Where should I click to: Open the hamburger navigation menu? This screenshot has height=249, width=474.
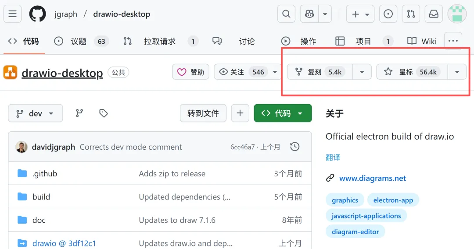pyautogui.click(x=12, y=14)
